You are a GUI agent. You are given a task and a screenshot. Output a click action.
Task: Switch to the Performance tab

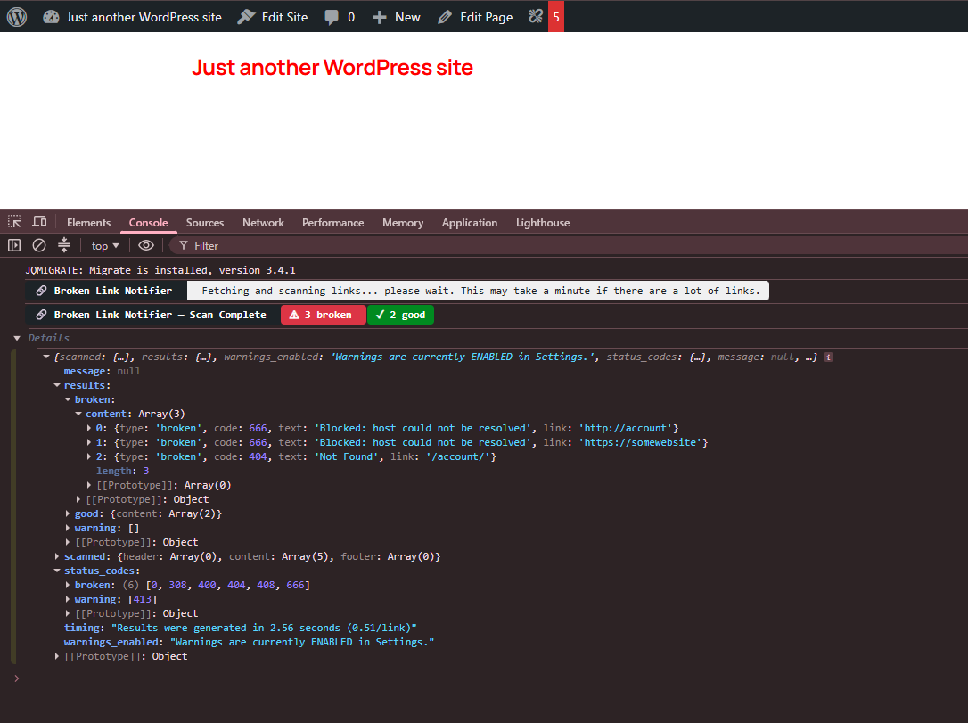click(x=332, y=223)
